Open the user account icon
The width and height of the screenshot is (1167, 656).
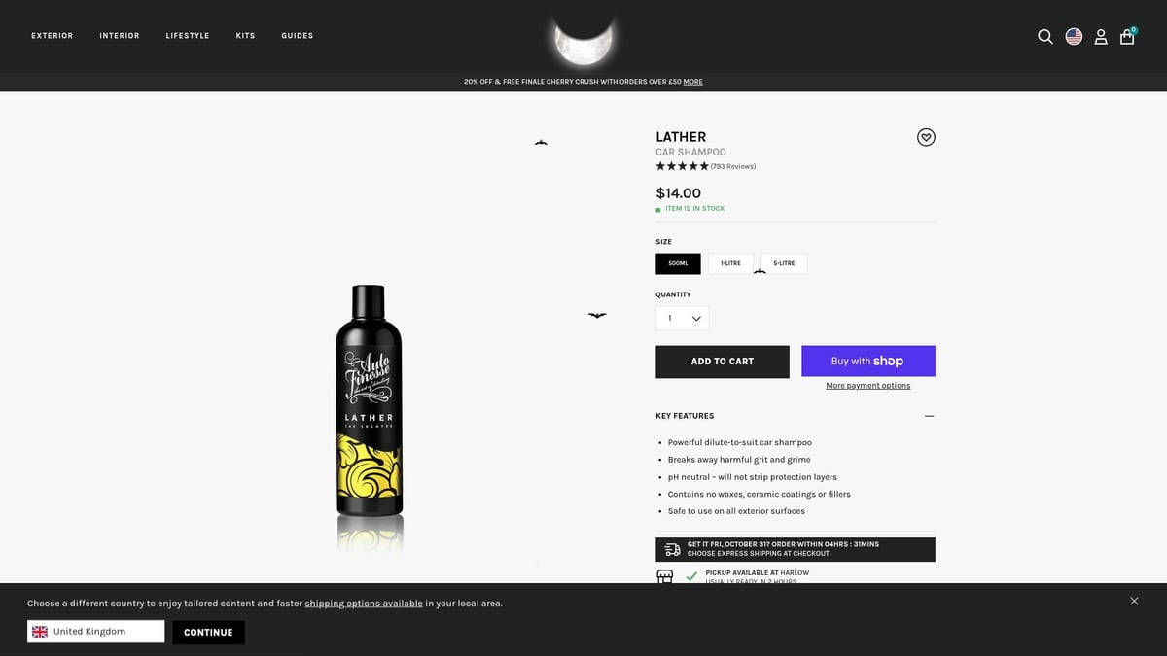point(1101,37)
